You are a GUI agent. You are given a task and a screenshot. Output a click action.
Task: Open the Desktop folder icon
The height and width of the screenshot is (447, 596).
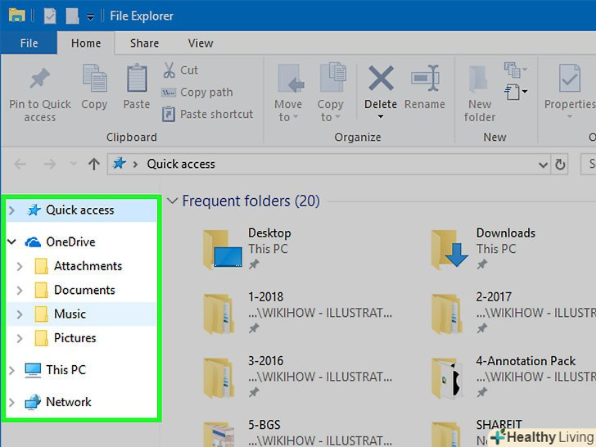tap(223, 250)
